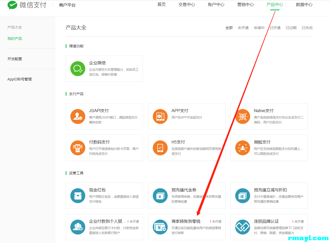
Task: Open the 刷脸支付 product title
Action: pyautogui.click(x=262, y=142)
